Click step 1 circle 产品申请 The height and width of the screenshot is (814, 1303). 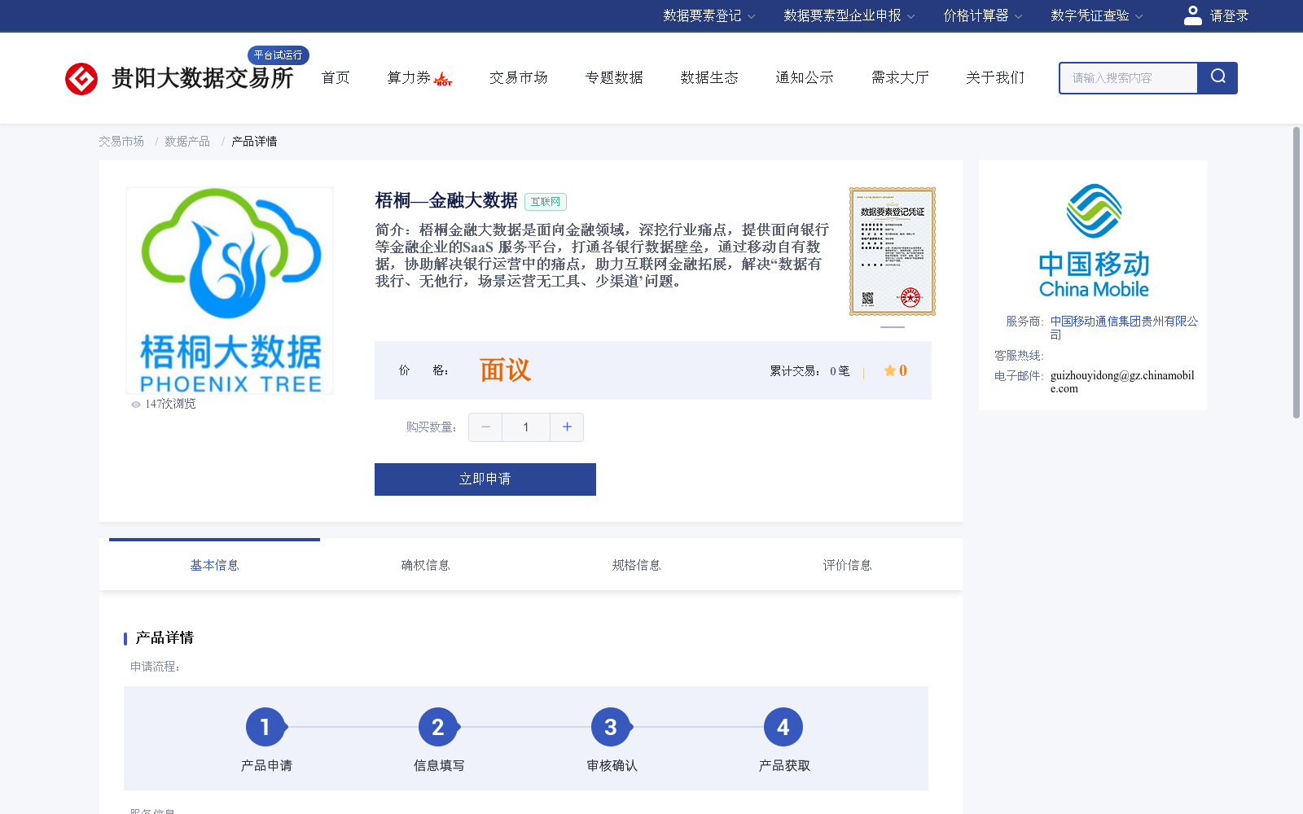[x=265, y=727]
